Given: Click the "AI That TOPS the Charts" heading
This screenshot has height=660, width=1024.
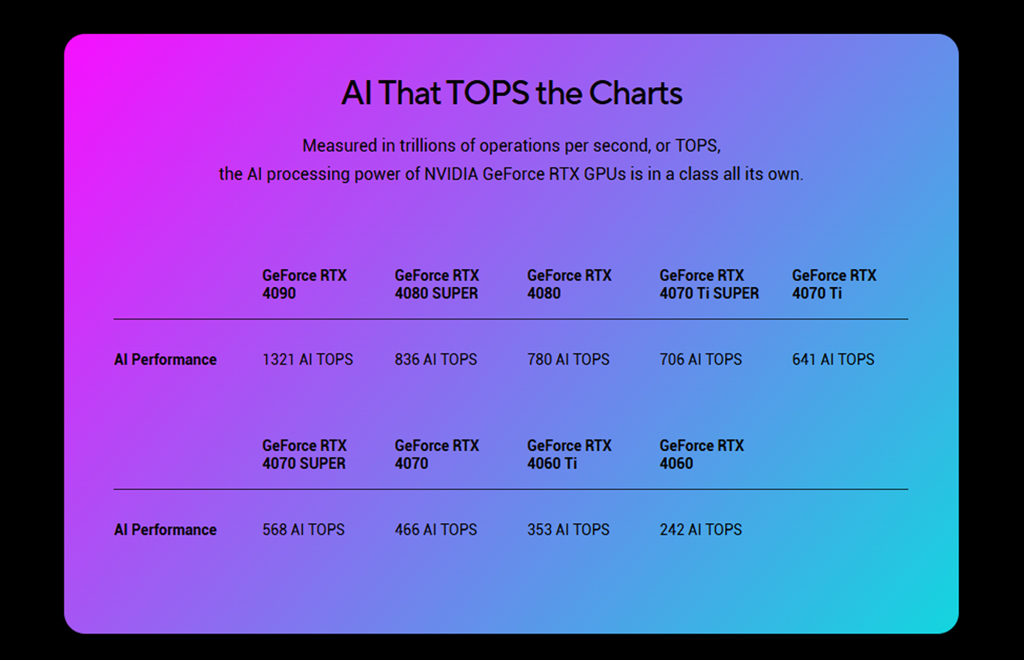Looking at the screenshot, I should (x=511, y=94).
